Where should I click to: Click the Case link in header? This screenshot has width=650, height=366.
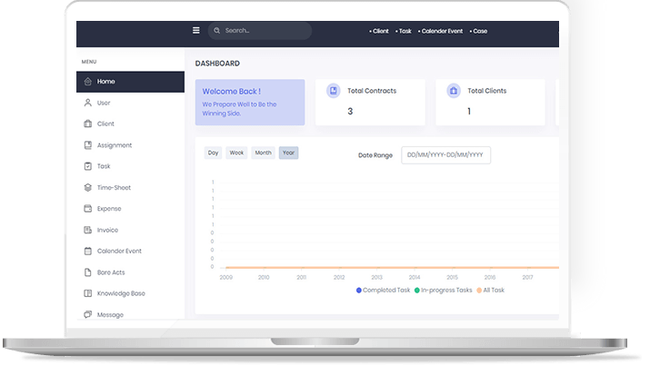tap(479, 31)
